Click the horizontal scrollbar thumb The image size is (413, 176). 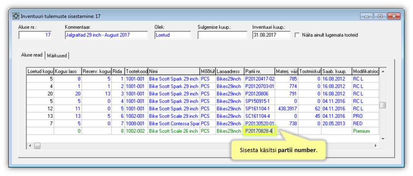click(x=37, y=145)
